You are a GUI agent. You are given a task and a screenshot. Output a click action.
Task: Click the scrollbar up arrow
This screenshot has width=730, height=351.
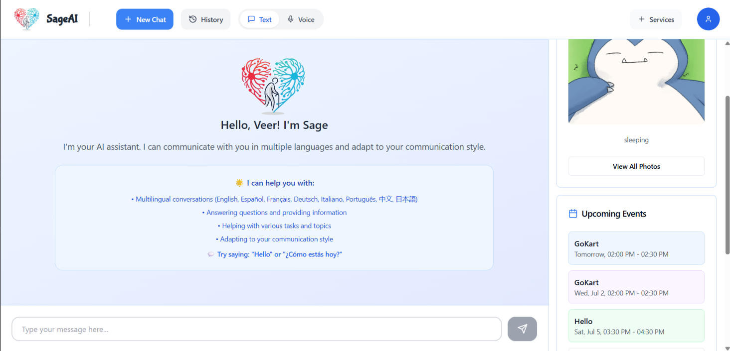click(x=727, y=43)
